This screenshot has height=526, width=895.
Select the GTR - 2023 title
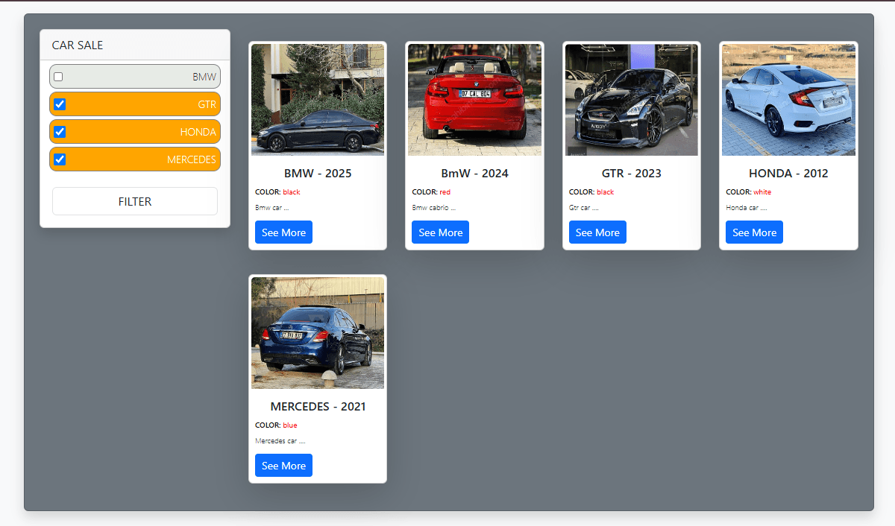point(632,174)
